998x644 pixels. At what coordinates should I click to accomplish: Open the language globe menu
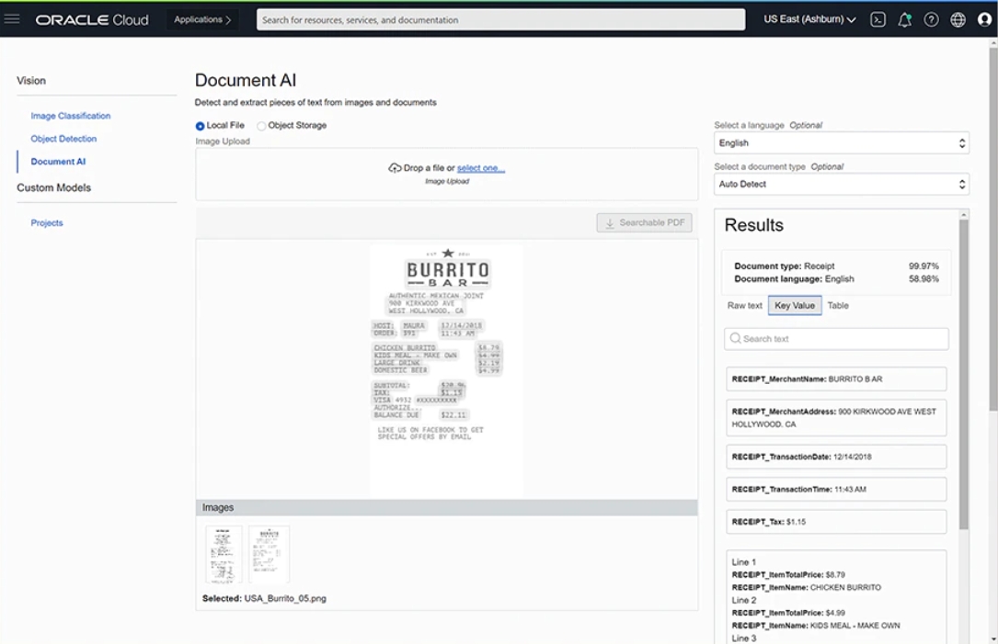coord(958,19)
